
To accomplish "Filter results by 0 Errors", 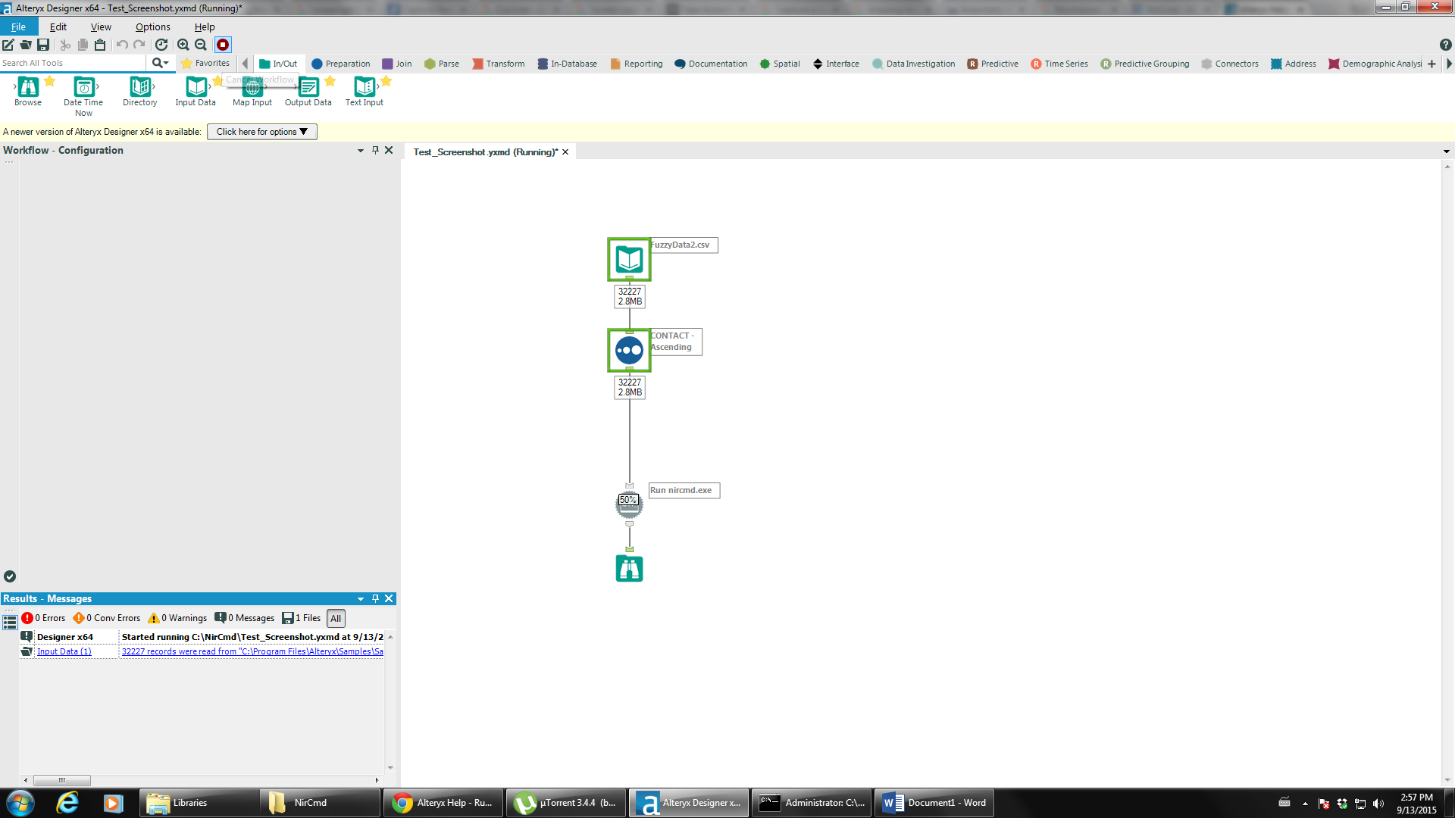I will 44,618.
